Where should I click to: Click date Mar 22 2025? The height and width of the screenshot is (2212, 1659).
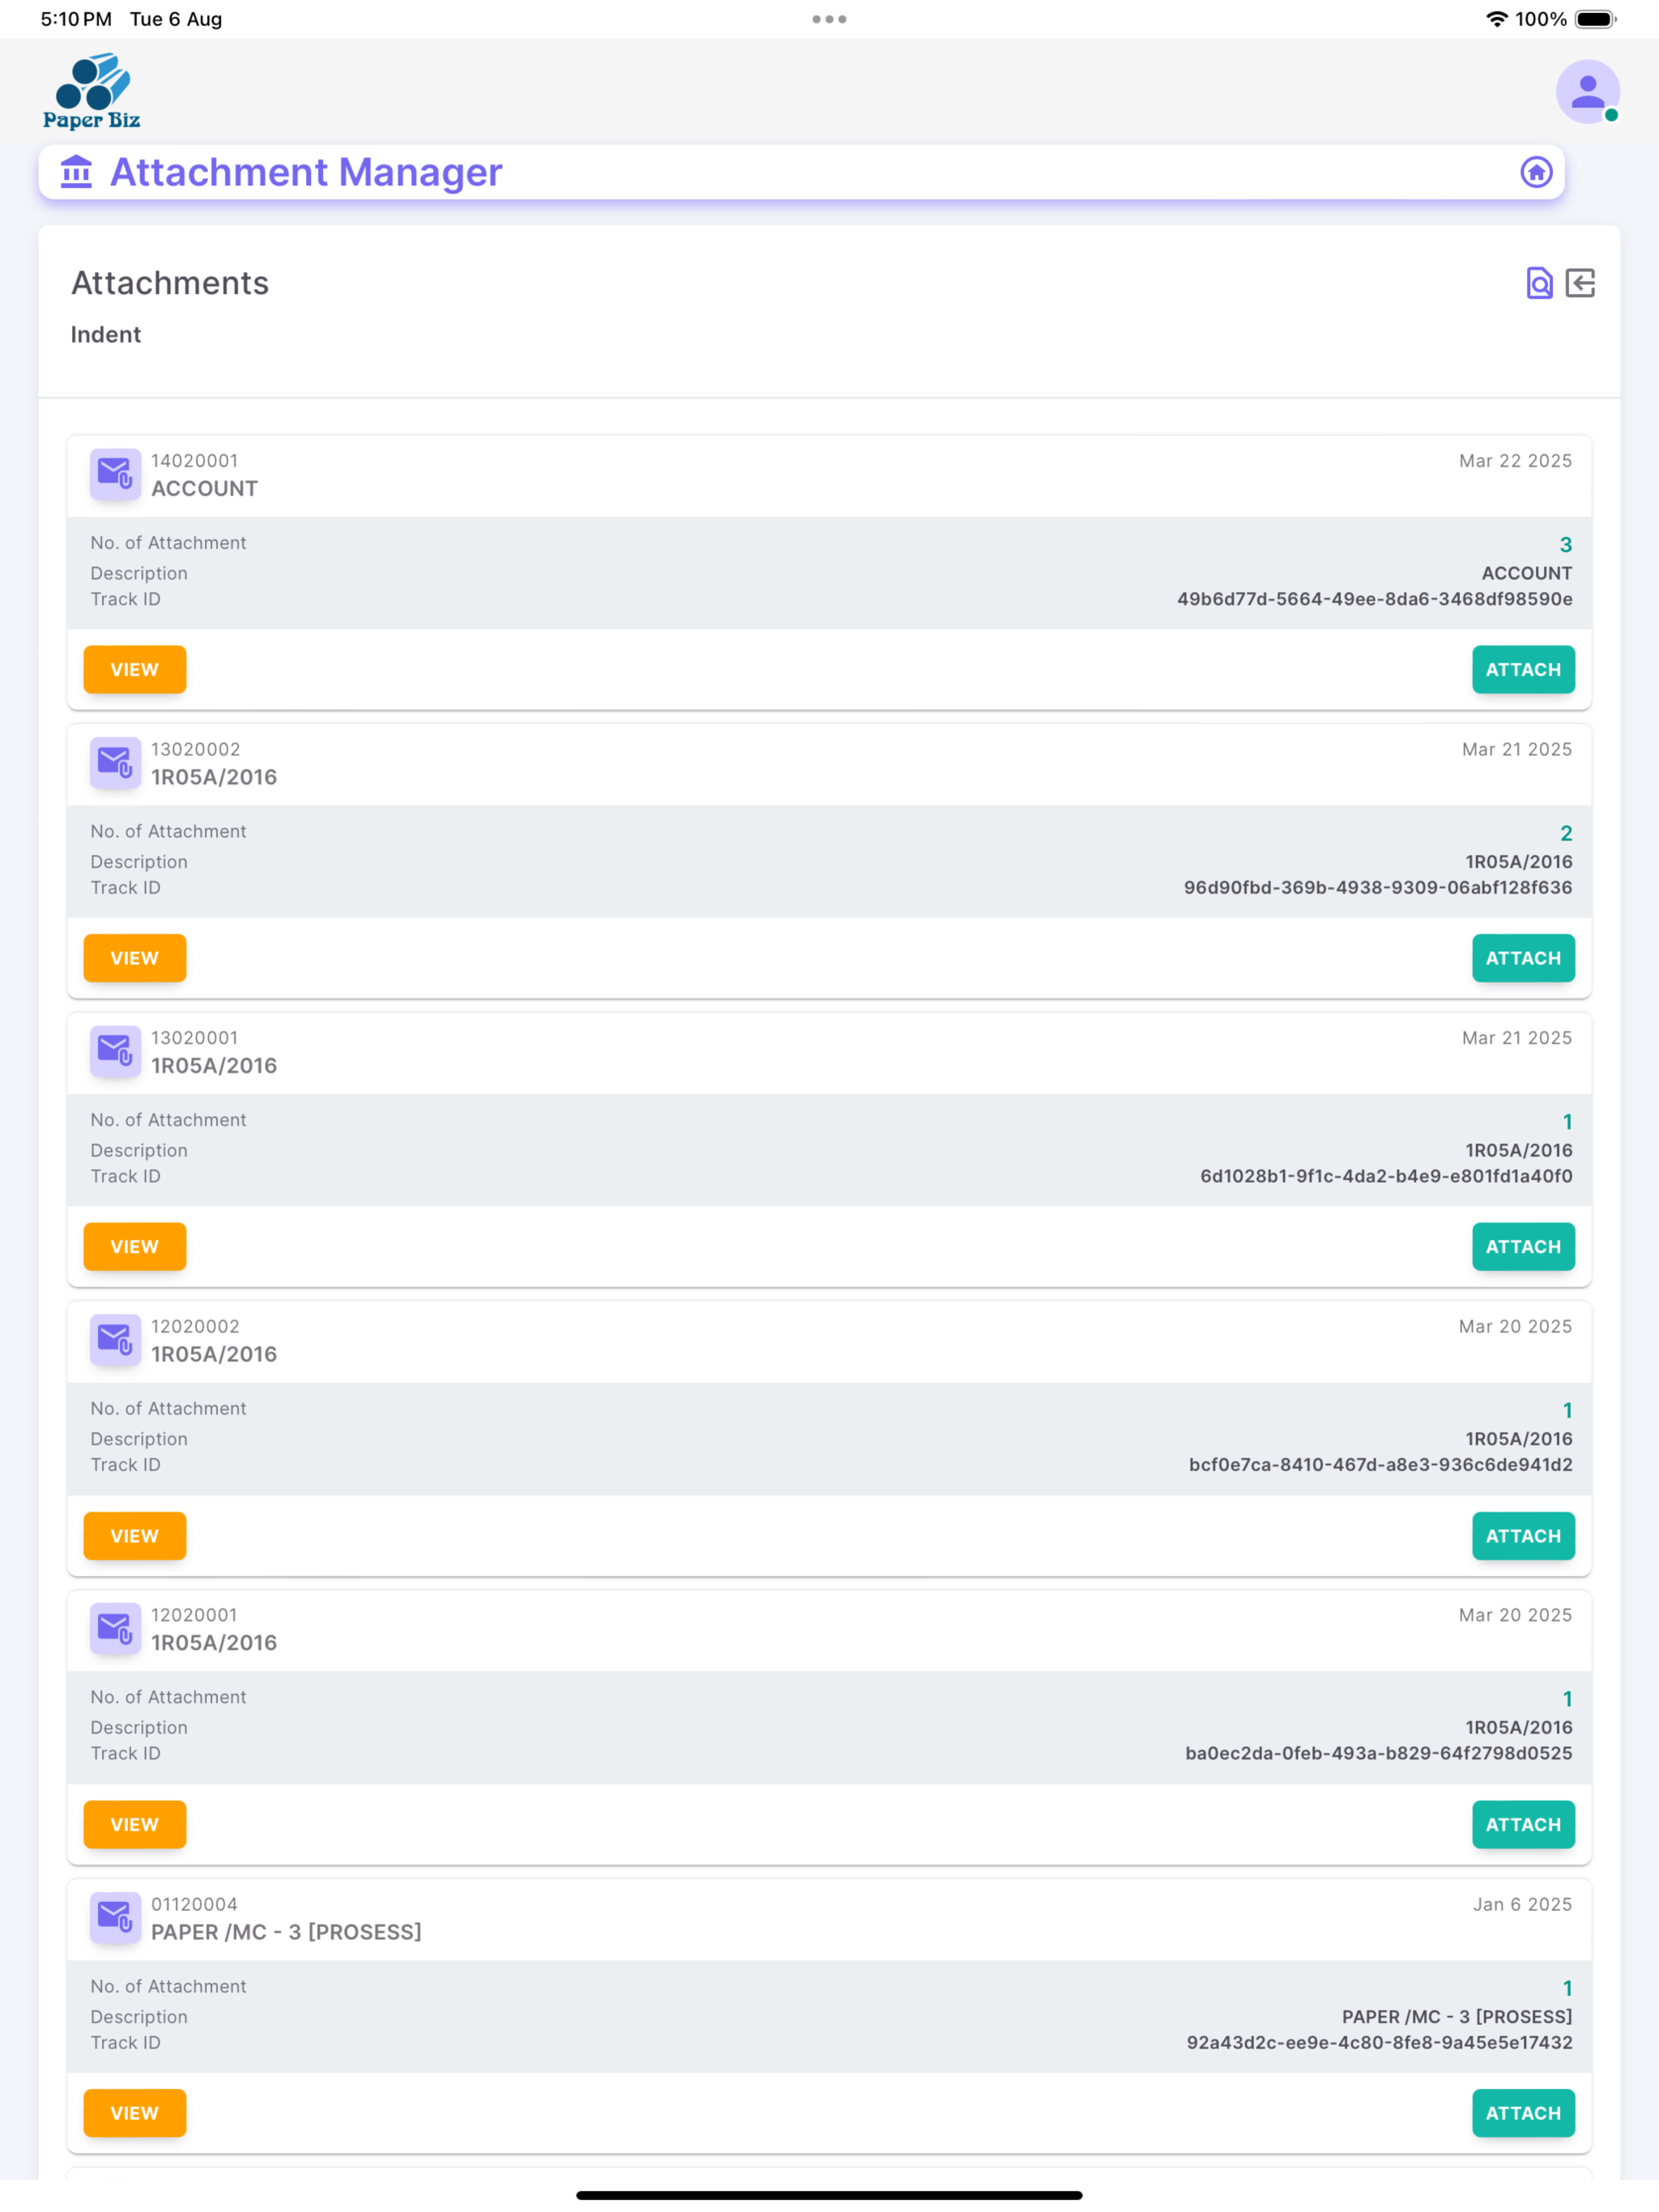coord(1515,461)
